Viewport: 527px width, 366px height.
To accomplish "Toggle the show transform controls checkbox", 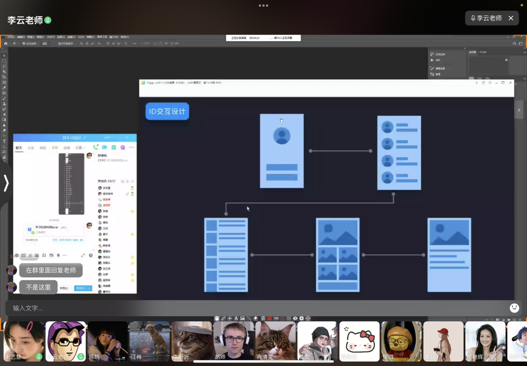I will 56,43.
